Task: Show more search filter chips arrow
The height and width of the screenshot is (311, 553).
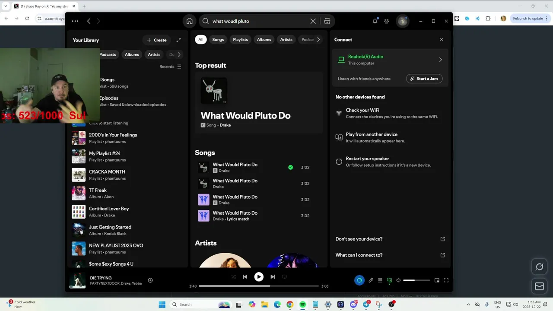Action: click(318, 40)
